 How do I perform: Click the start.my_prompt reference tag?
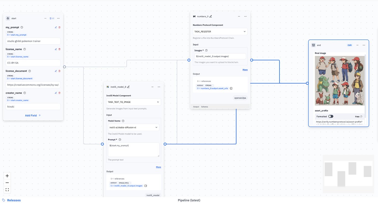[17, 35]
